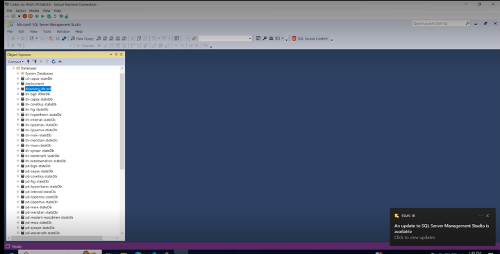Select the pd-internal-stateDb database
This screenshot has height=254, width=500.
coord(40,192)
